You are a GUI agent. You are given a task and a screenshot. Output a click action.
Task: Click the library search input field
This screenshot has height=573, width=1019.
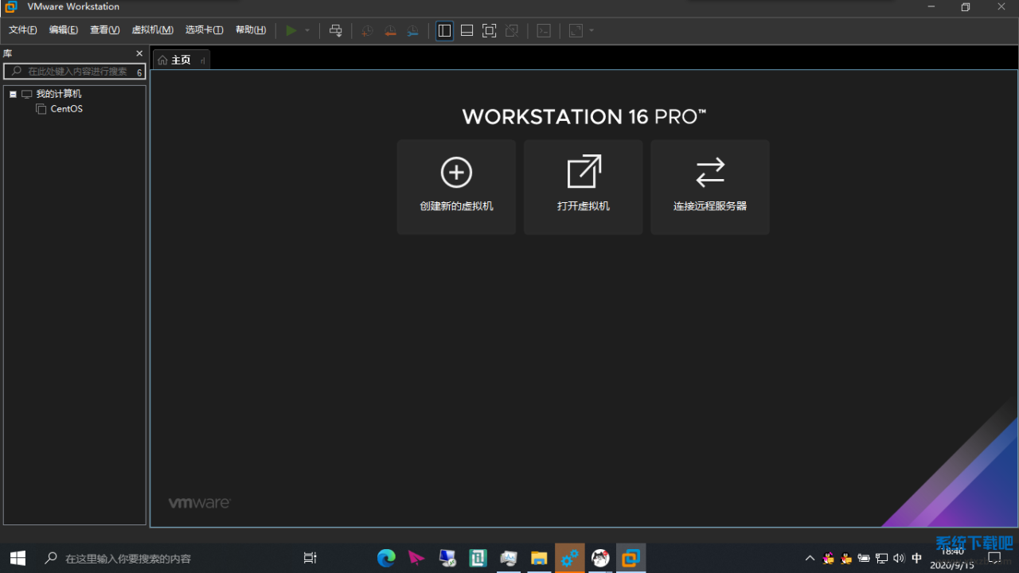tap(77, 72)
